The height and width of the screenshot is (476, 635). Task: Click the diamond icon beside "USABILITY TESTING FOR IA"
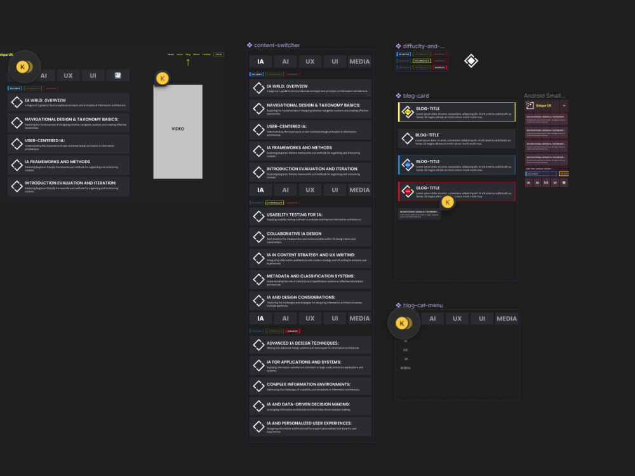(258, 216)
